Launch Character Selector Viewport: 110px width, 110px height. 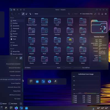(15, 76)
